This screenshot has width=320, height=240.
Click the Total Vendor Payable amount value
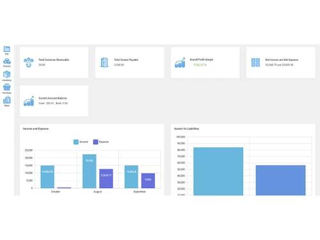click(119, 65)
